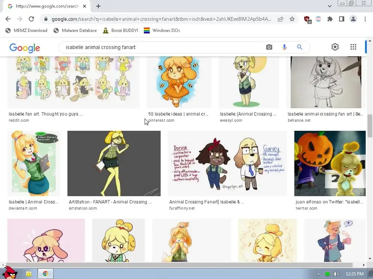Viewport: 373px width, 279px height.
Task: Expand the tab search dropdown arrow
Action: (x=329, y=6)
